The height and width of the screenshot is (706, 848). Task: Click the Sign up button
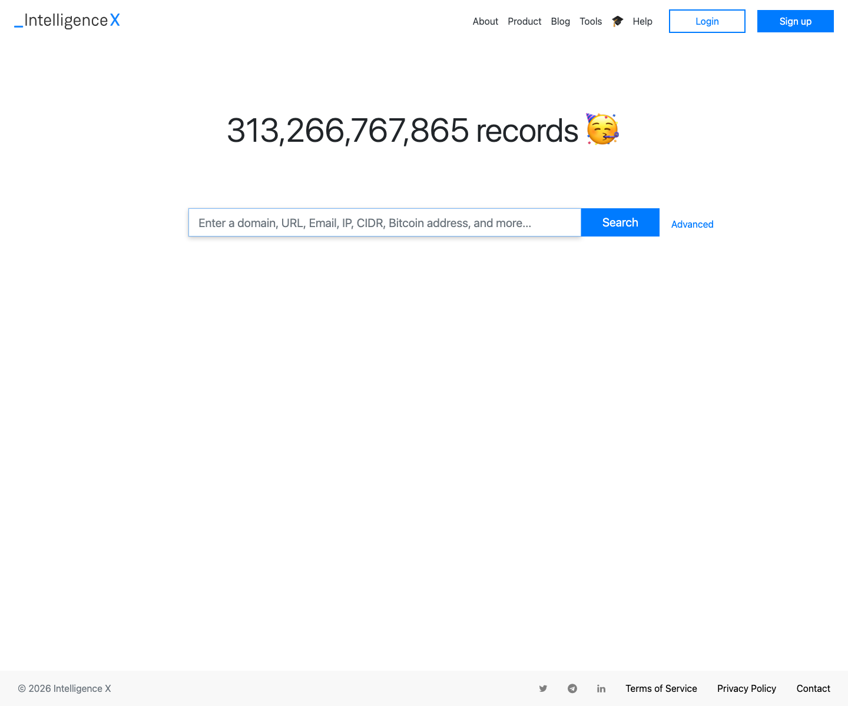(x=796, y=21)
